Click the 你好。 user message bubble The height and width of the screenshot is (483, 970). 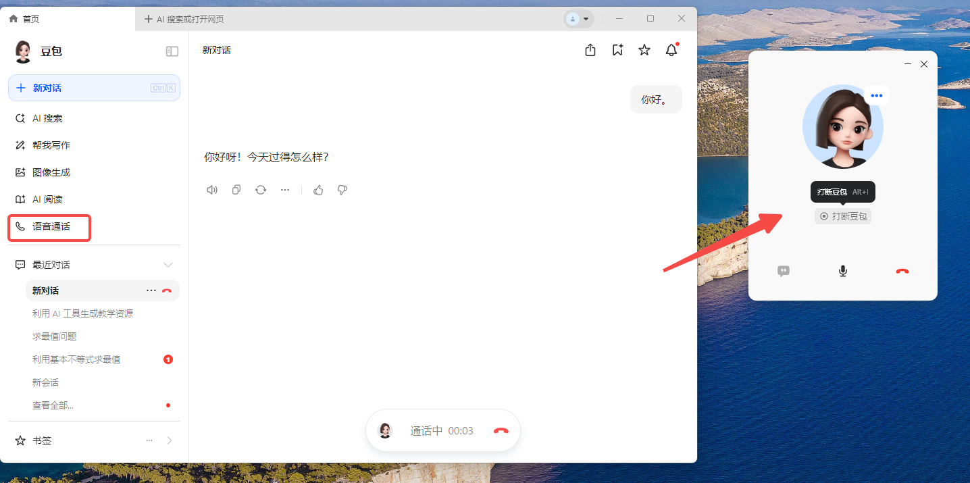[656, 99]
